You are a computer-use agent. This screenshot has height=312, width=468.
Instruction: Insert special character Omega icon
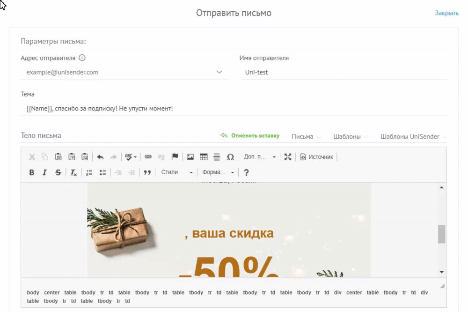230,157
